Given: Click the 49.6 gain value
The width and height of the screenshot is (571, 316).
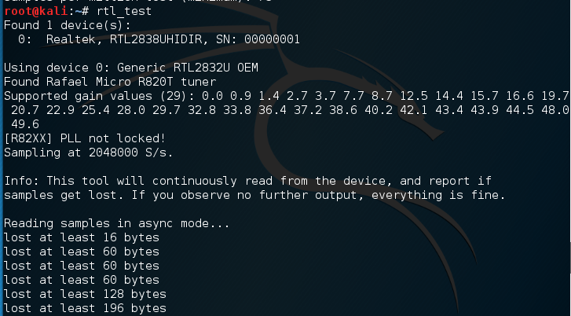Looking at the screenshot, I should click(x=25, y=124).
